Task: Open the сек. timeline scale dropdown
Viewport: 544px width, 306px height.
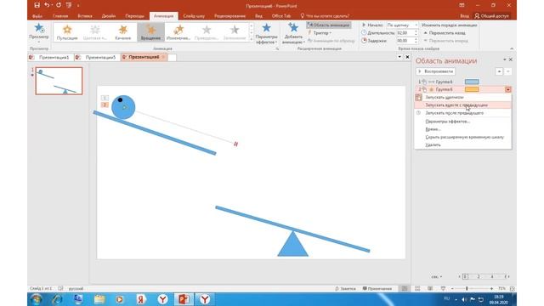Action: click(437, 277)
